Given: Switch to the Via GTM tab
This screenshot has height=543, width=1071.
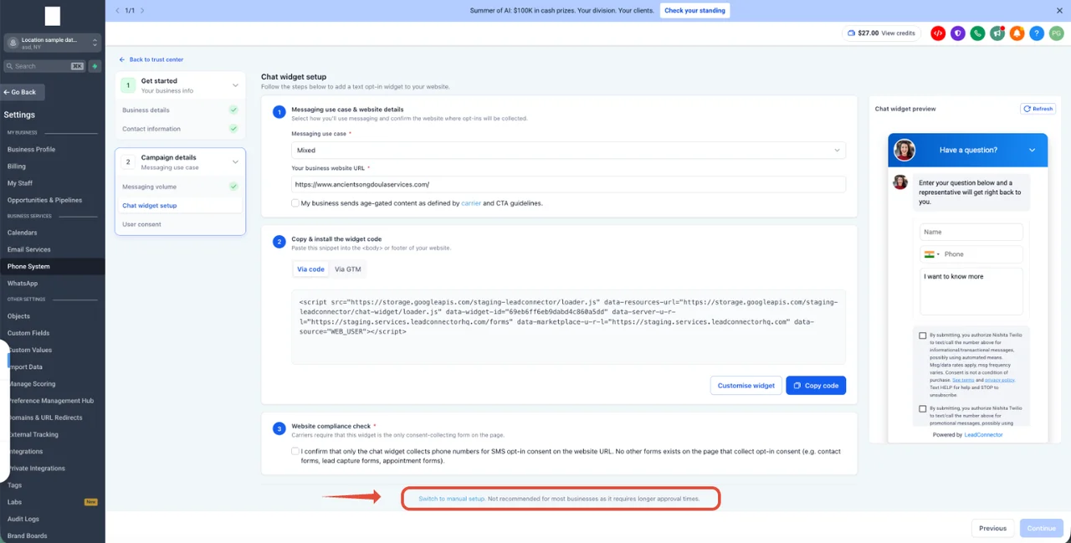Looking at the screenshot, I should coord(348,269).
